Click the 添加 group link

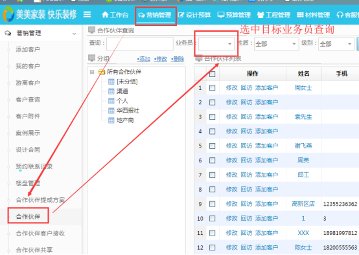pyautogui.click(x=144, y=59)
